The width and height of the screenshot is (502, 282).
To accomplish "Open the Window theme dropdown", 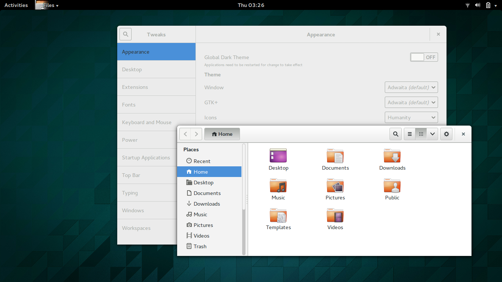I will 411,87.
